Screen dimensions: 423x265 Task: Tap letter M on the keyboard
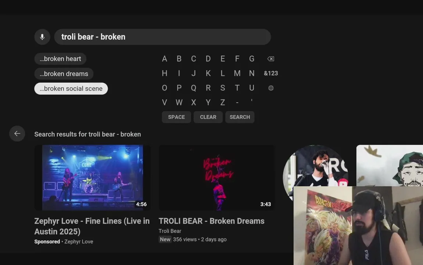pyautogui.click(x=237, y=73)
